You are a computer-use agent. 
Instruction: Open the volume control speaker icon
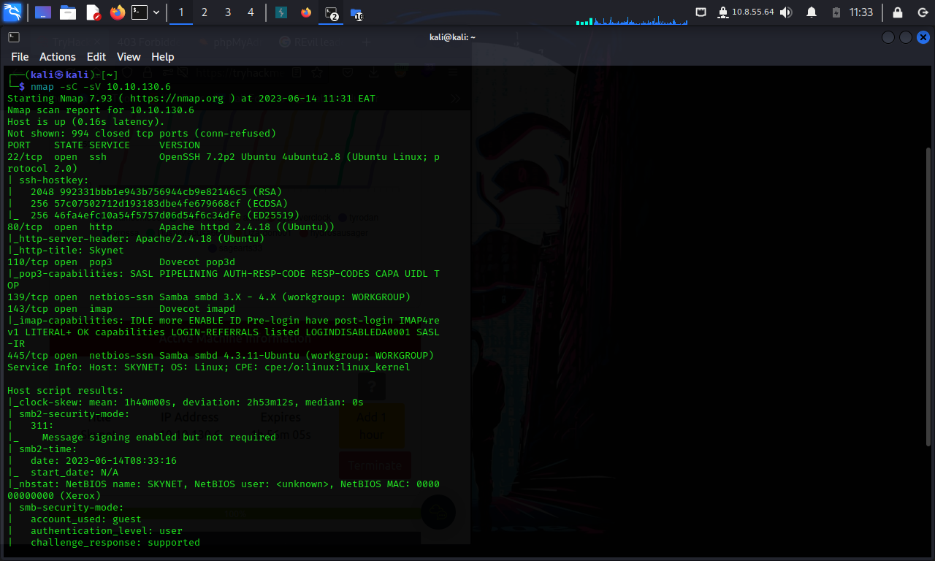pos(786,12)
